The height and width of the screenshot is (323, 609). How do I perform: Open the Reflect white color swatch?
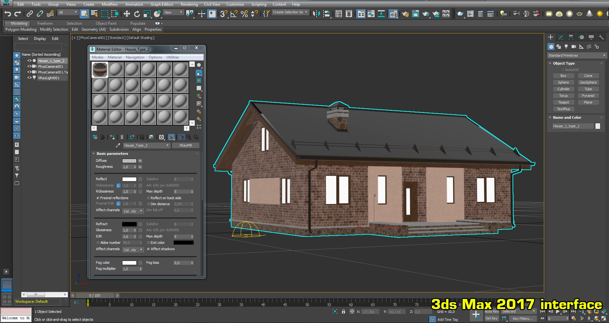(x=129, y=179)
